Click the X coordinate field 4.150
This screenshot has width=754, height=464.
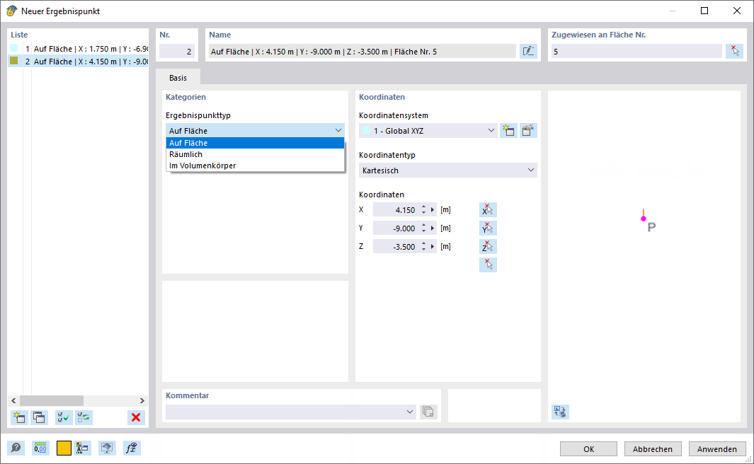396,210
